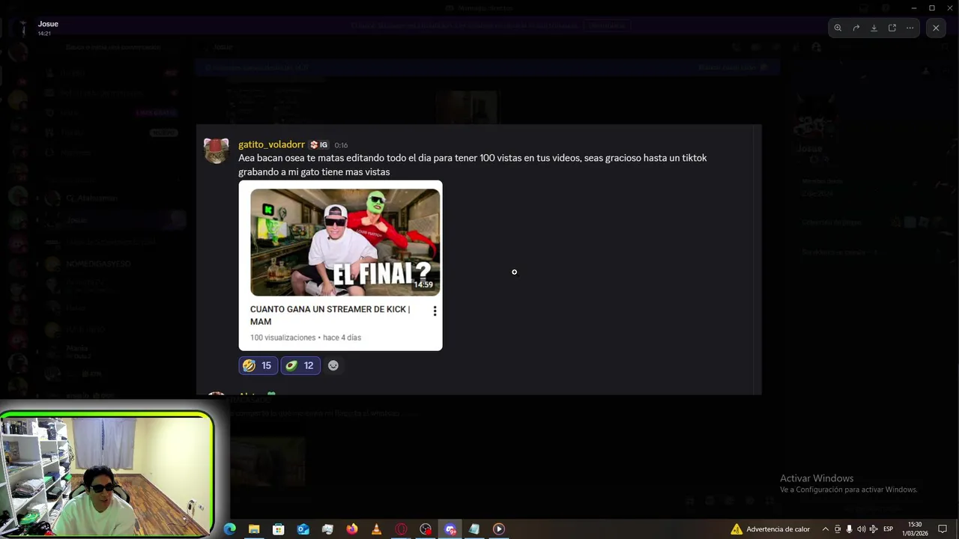Open Outlook from the taskbar
The height and width of the screenshot is (539, 959).
[303, 529]
